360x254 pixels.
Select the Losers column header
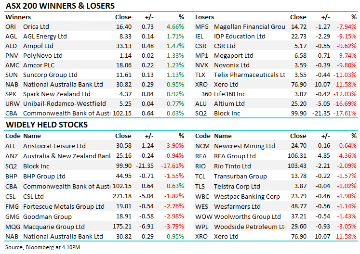(x=204, y=17)
